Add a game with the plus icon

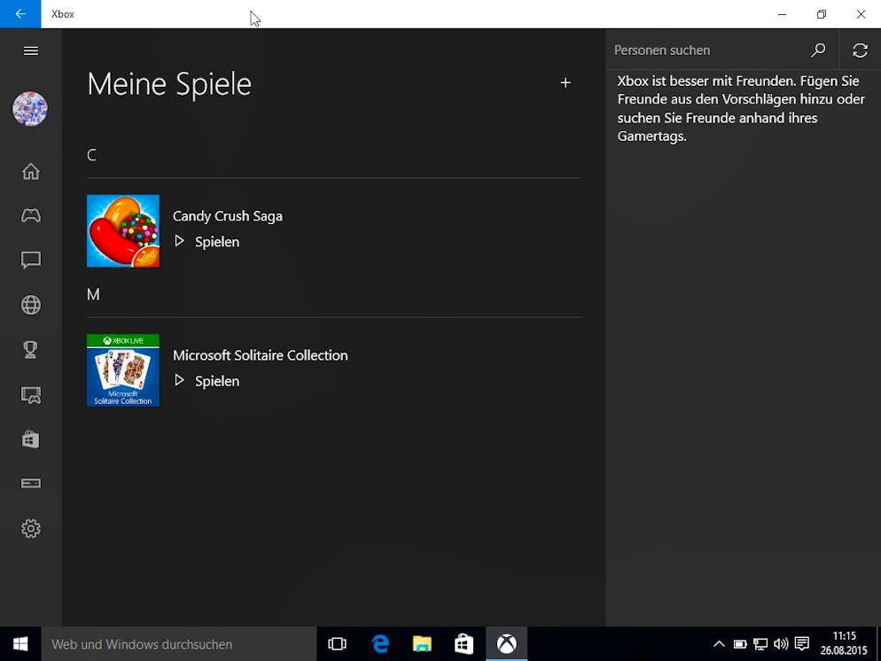point(565,83)
